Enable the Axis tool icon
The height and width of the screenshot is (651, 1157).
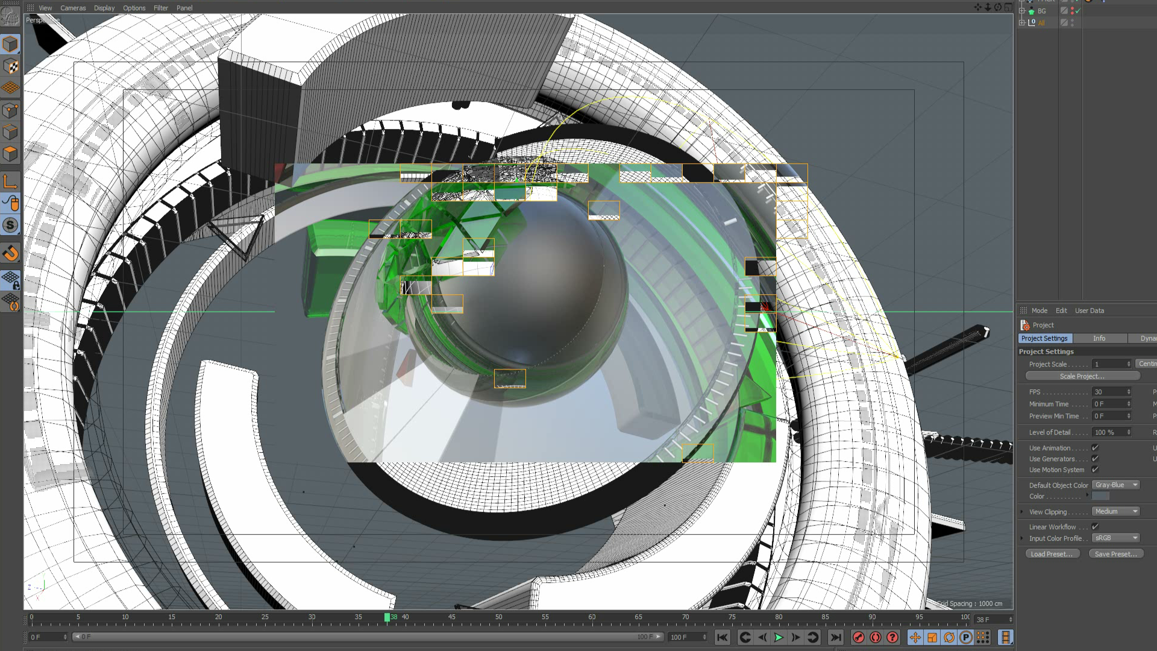point(10,181)
